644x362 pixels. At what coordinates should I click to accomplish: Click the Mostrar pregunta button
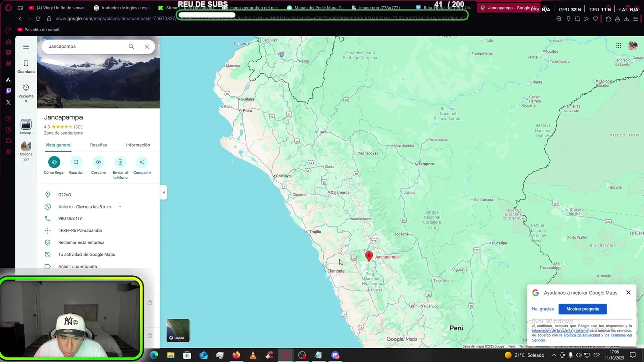coord(583,309)
